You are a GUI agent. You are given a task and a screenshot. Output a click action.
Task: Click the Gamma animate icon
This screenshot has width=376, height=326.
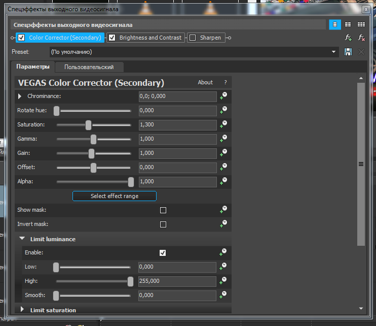[x=223, y=139]
